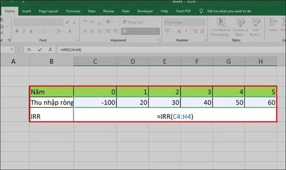Open the Page Layout tab
The width and height of the screenshot is (286, 170).
[48, 11]
